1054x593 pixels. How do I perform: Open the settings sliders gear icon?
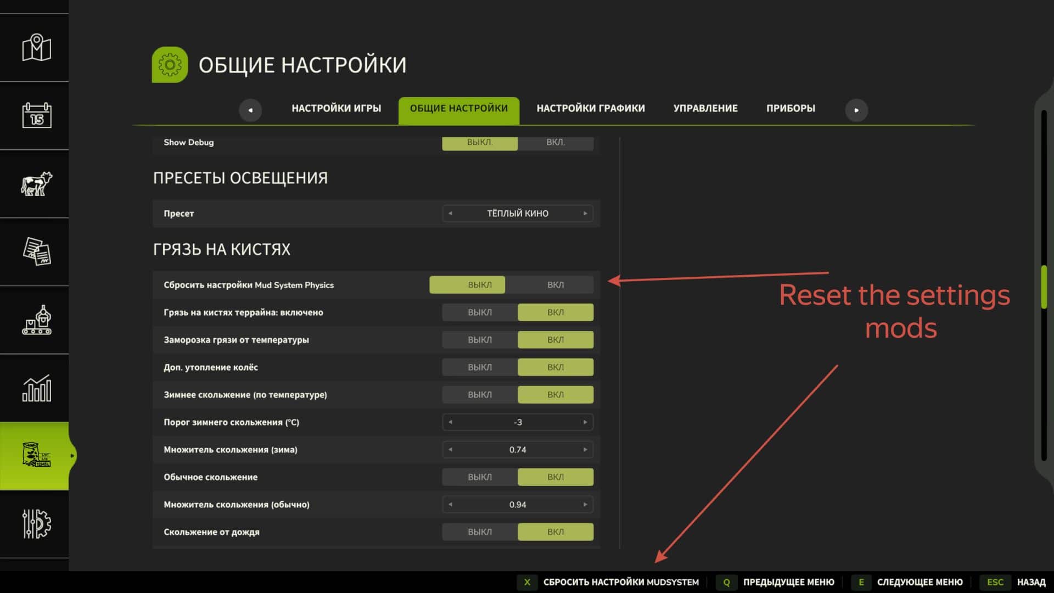[x=36, y=524]
